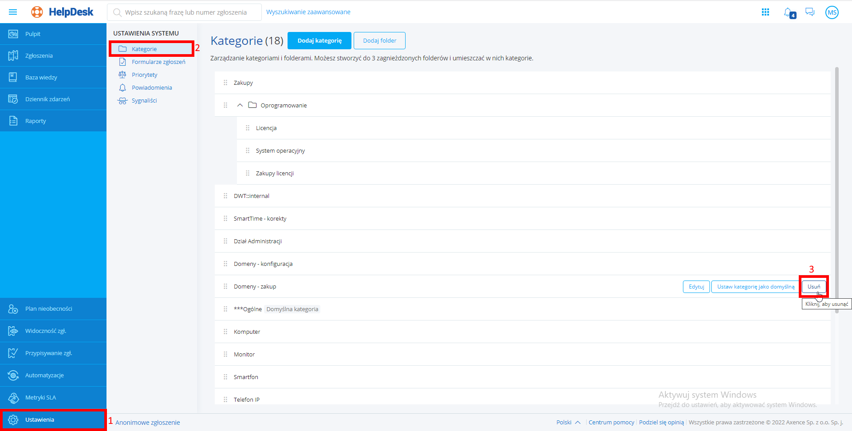Viewport: 852px width, 431px height.
Task: Open Przypisywanie zgł. section
Action: pos(53,353)
